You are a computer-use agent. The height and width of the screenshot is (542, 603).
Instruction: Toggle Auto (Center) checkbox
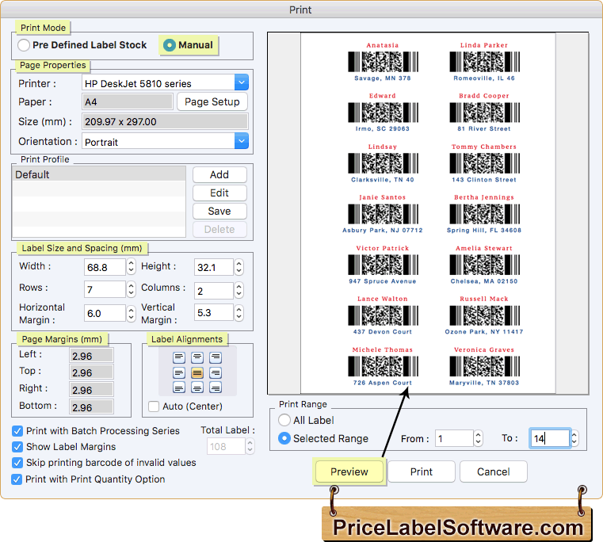[x=154, y=406]
